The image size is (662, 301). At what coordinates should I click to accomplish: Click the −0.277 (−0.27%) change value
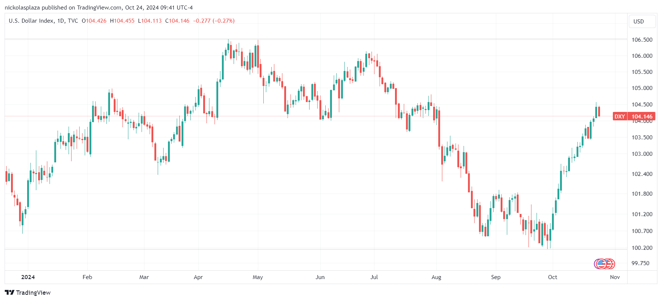pyautogui.click(x=214, y=21)
